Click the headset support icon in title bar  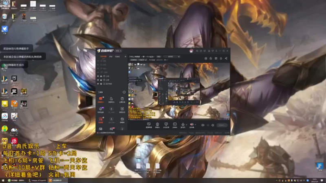click(x=197, y=51)
